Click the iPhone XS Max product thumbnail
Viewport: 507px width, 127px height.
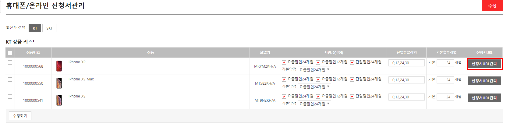(59, 83)
